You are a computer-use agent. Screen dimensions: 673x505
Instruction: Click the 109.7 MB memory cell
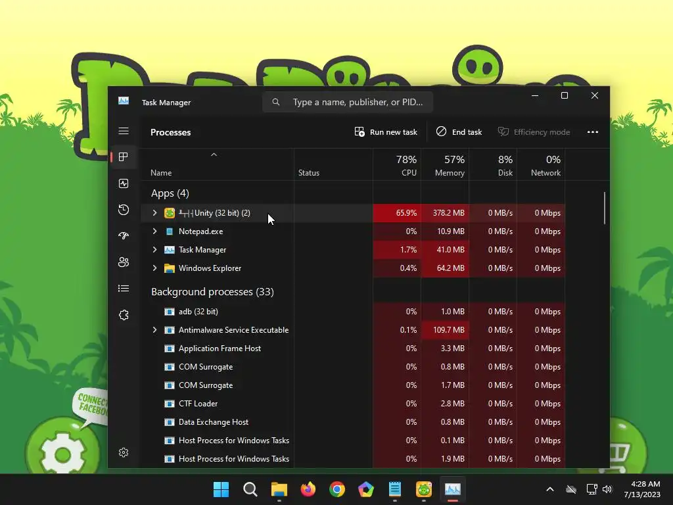[x=445, y=330]
